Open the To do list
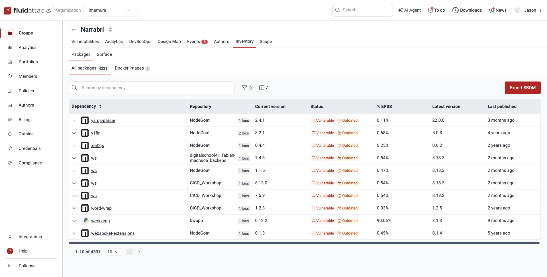547x277 pixels. coord(437,10)
